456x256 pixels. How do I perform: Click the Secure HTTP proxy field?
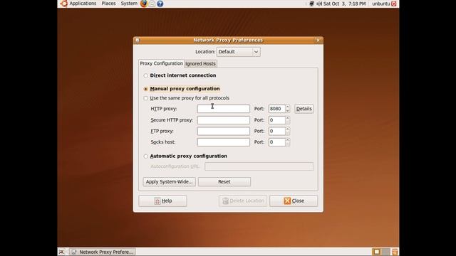[x=223, y=120]
